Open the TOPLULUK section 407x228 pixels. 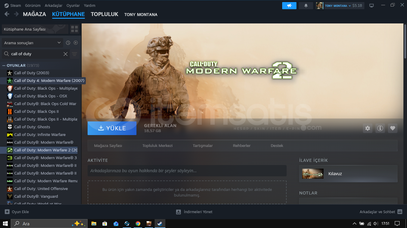tap(105, 14)
